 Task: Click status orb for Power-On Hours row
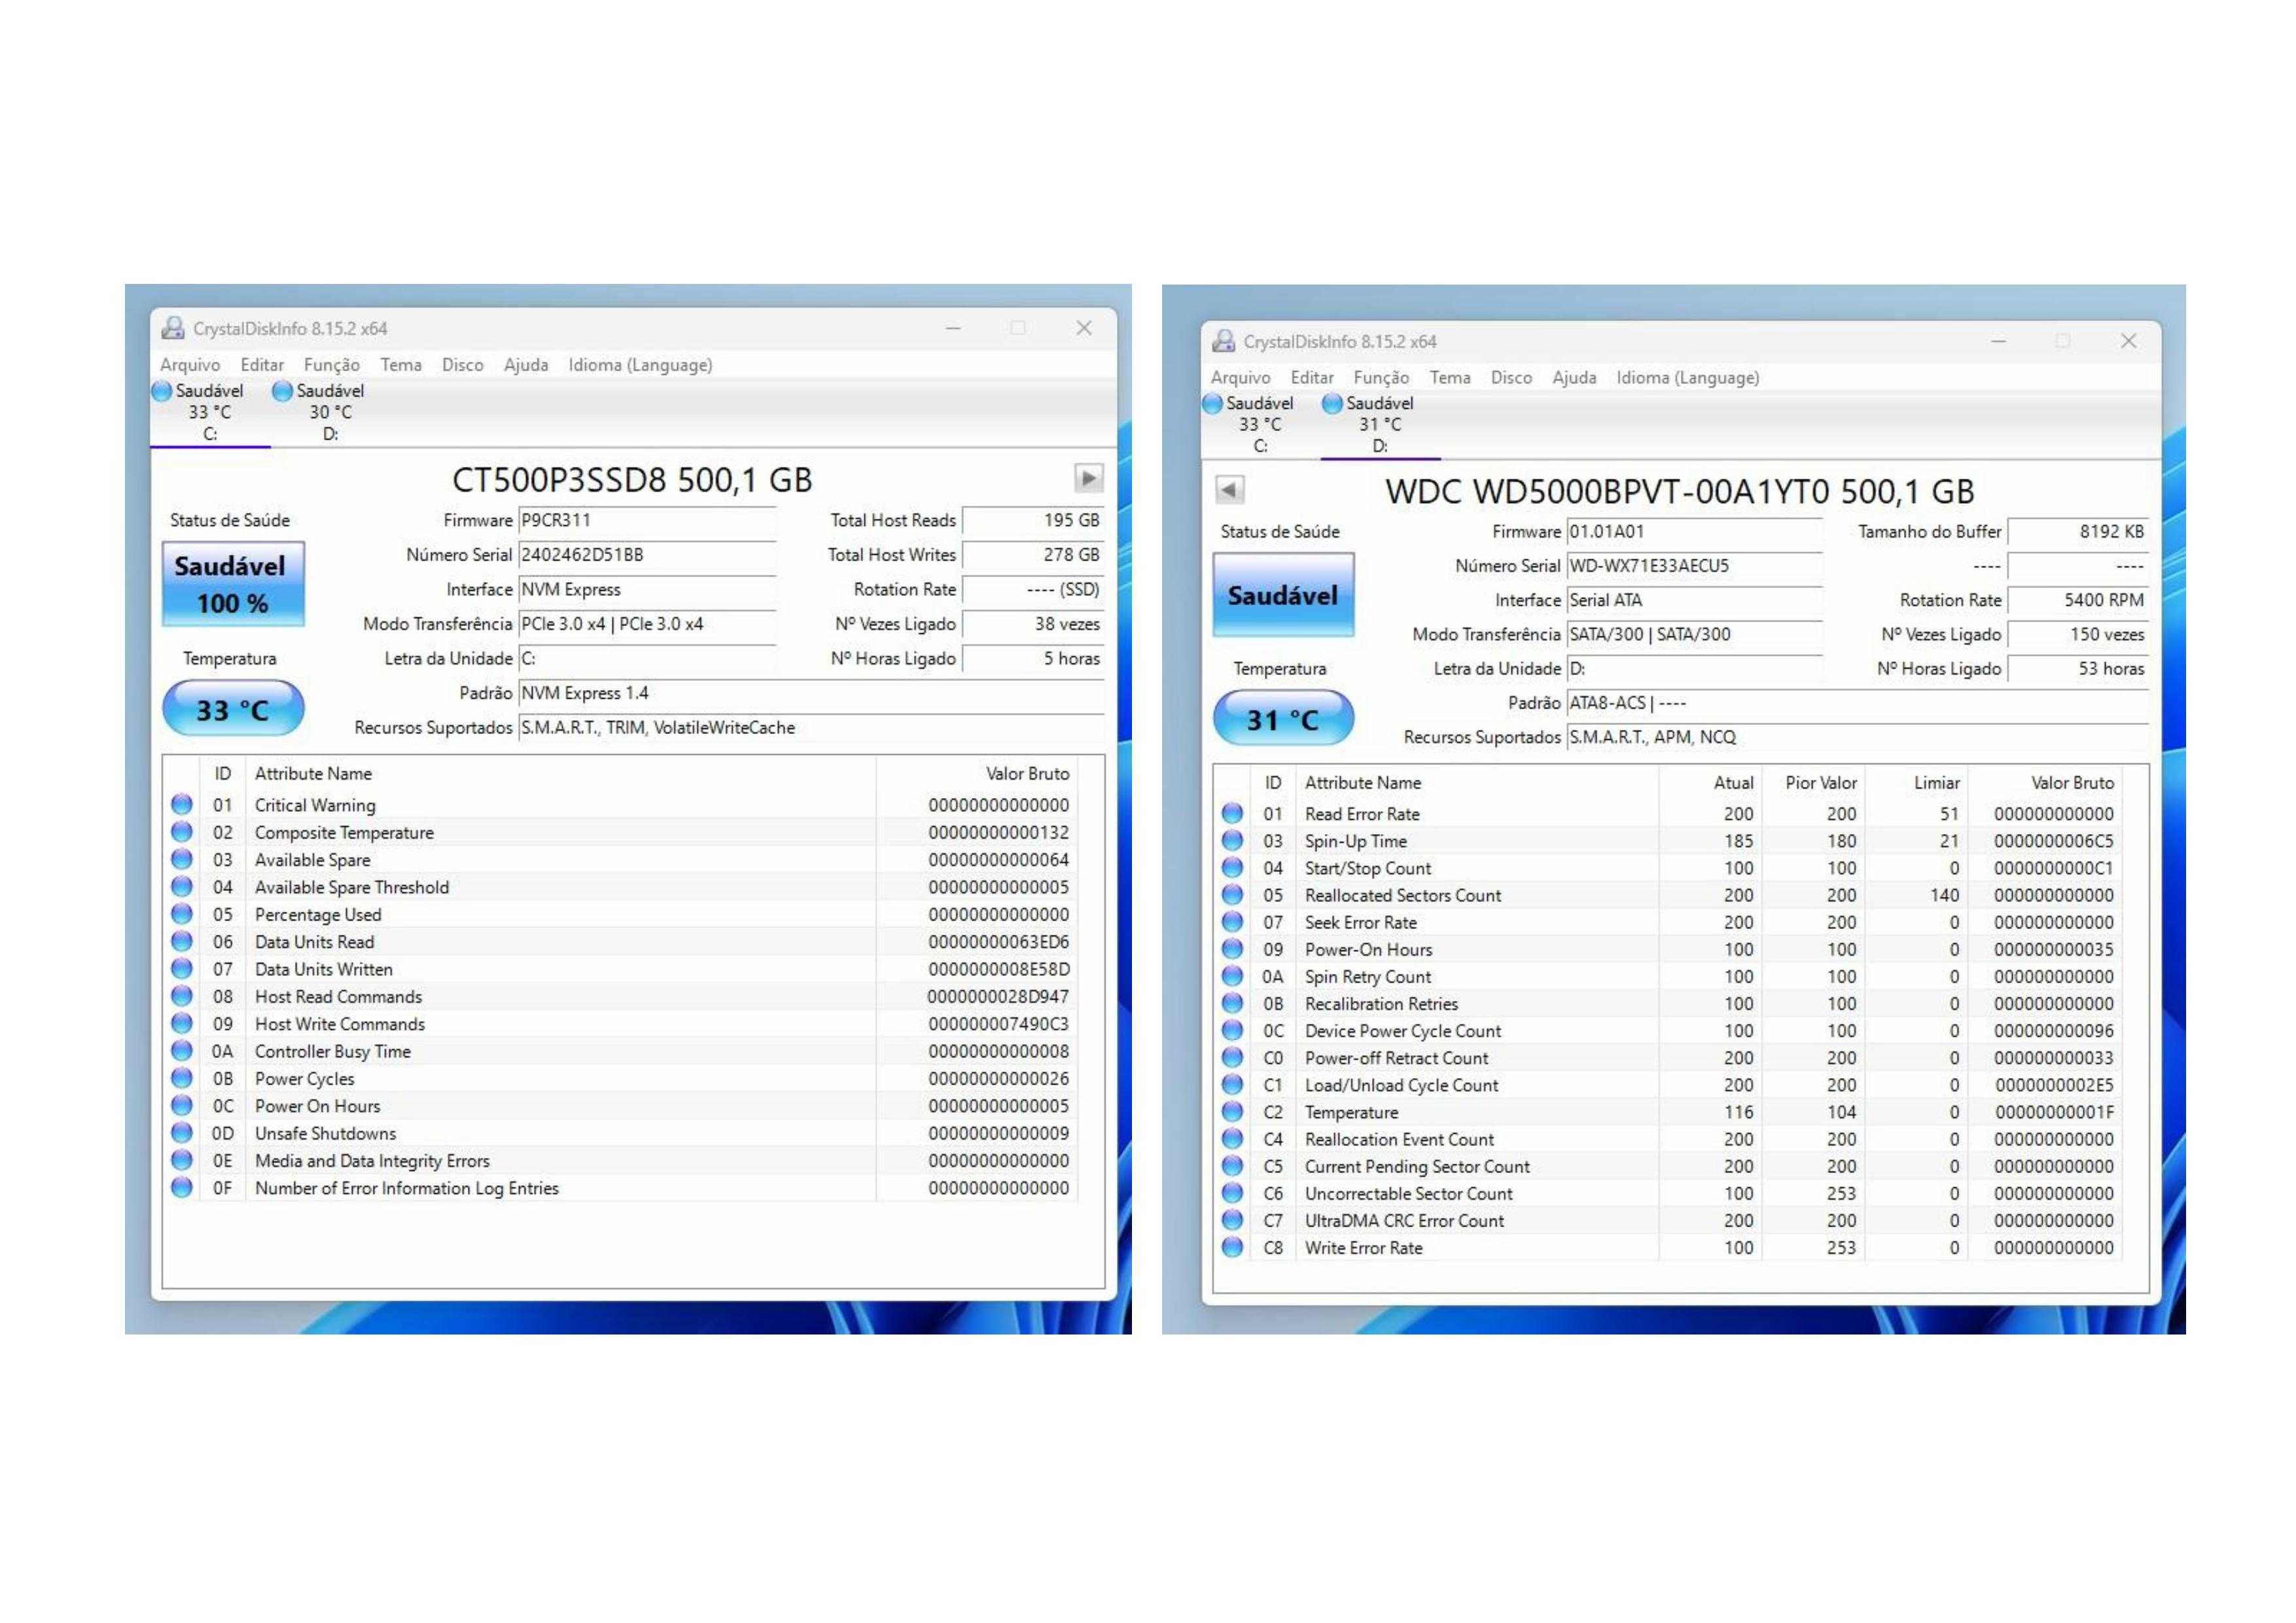click(1232, 949)
